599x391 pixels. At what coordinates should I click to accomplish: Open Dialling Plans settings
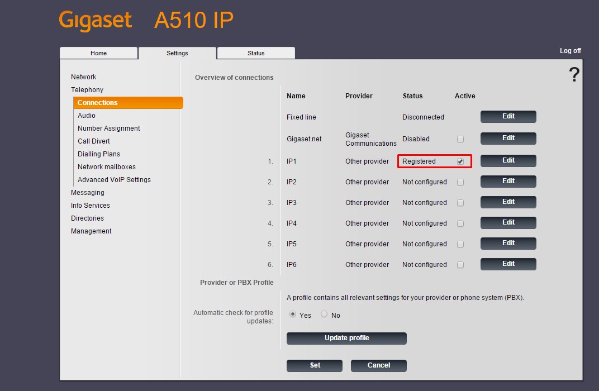98,154
